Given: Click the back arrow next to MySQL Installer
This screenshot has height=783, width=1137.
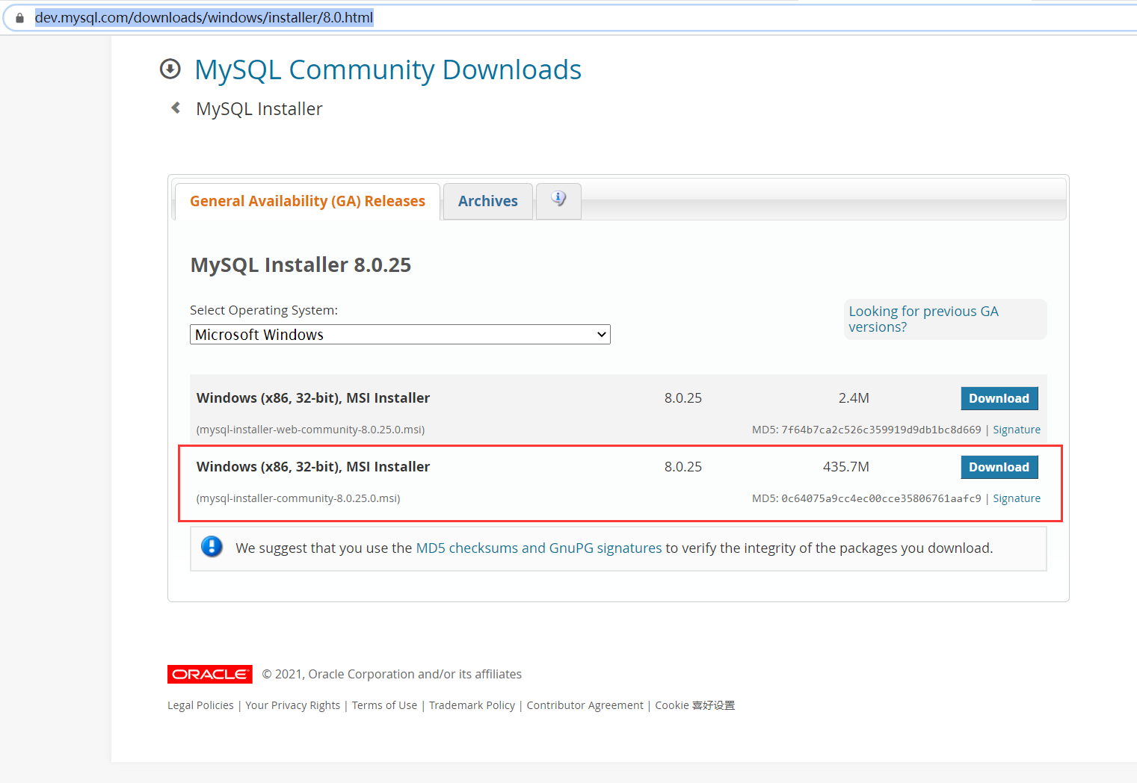Looking at the screenshot, I should pyautogui.click(x=176, y=108).
